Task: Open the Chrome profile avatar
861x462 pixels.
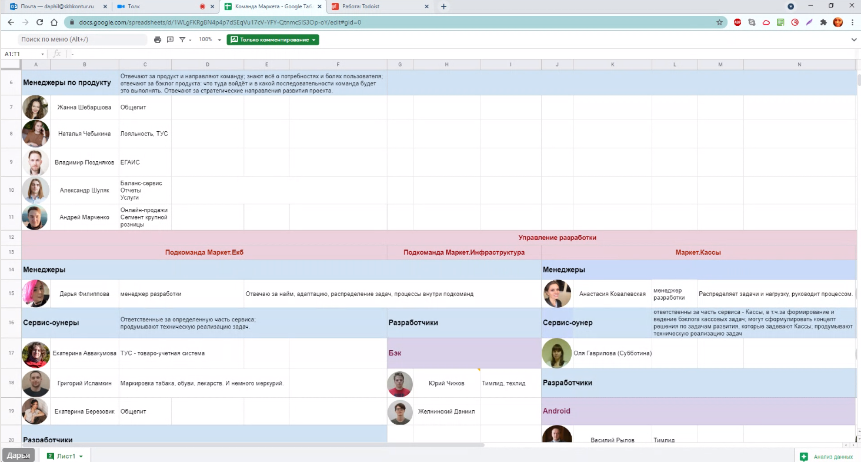Action: click(x=838, y=22)
